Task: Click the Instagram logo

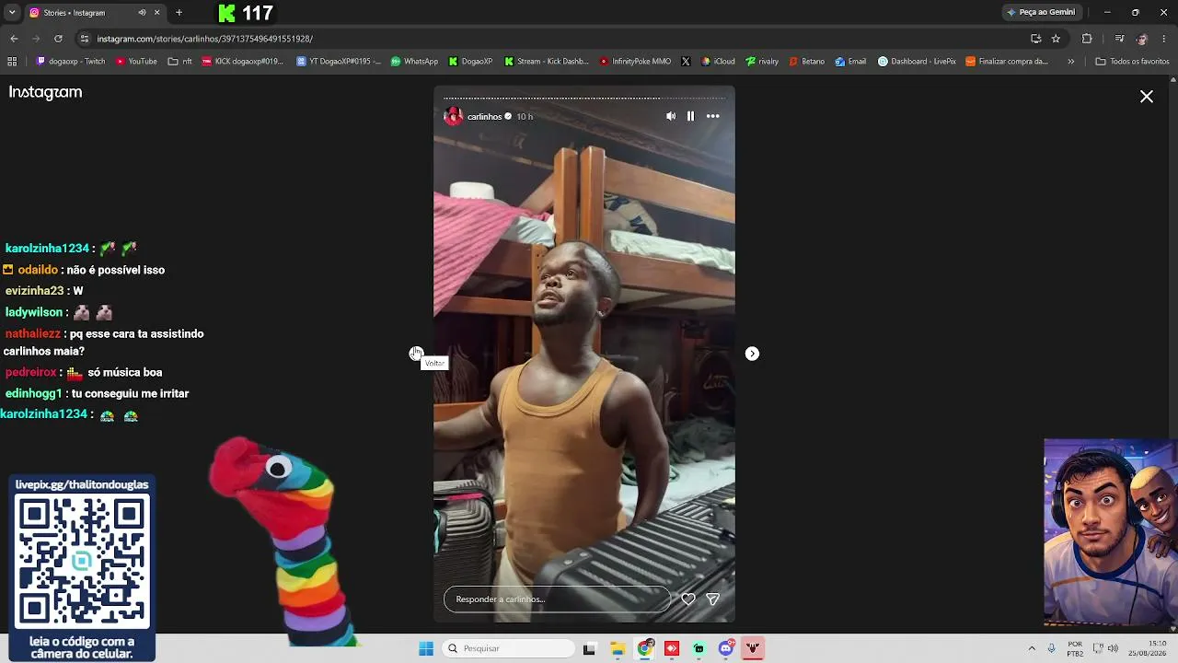Action: [45, 92]
